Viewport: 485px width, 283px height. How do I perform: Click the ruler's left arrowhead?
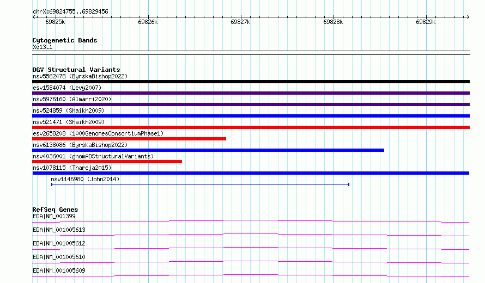(34, 17)
